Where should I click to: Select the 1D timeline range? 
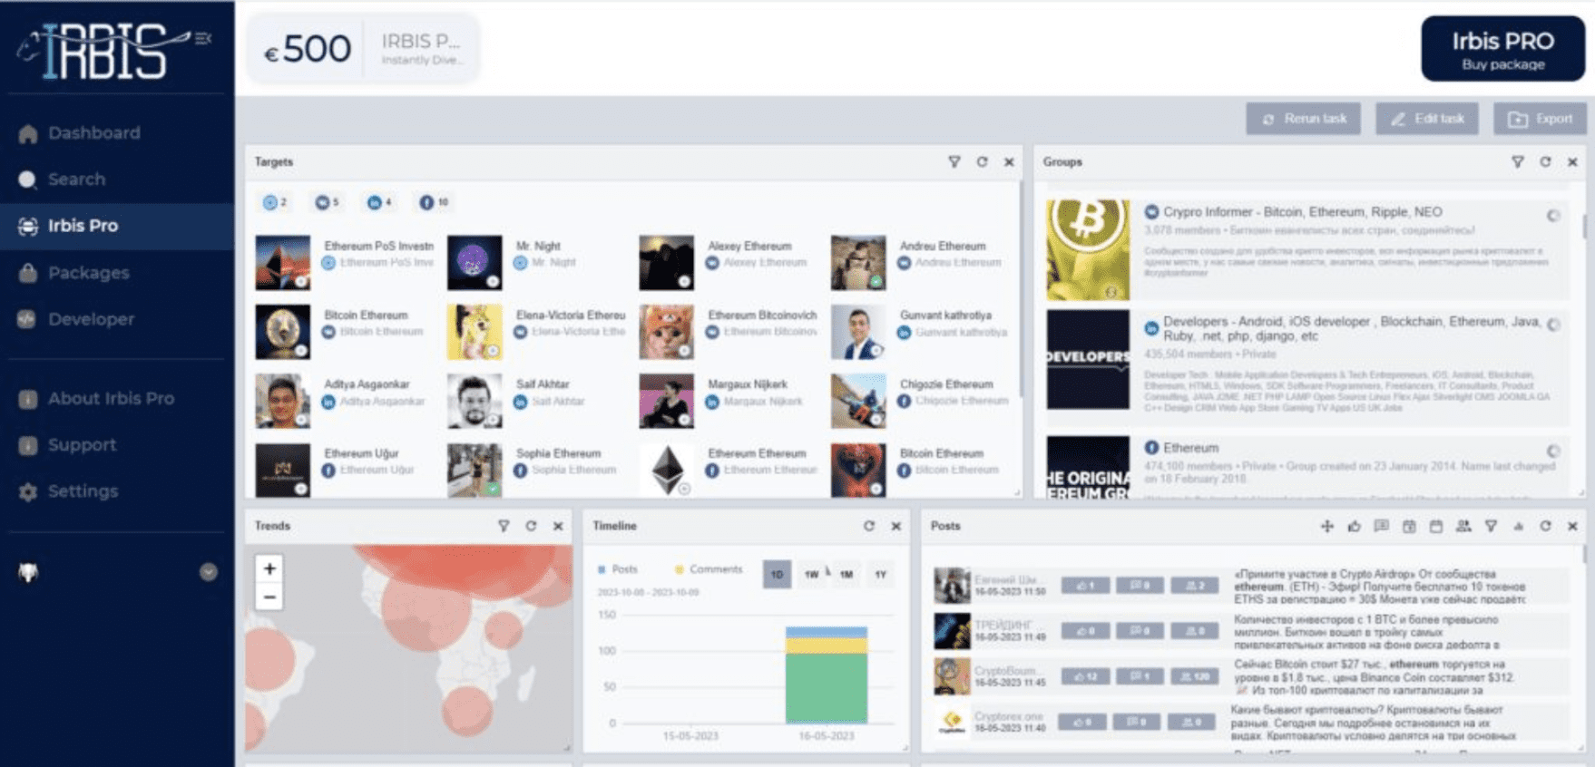tap(777, 575)
